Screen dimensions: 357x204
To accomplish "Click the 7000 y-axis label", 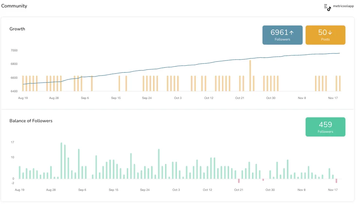I will point(14,50).
